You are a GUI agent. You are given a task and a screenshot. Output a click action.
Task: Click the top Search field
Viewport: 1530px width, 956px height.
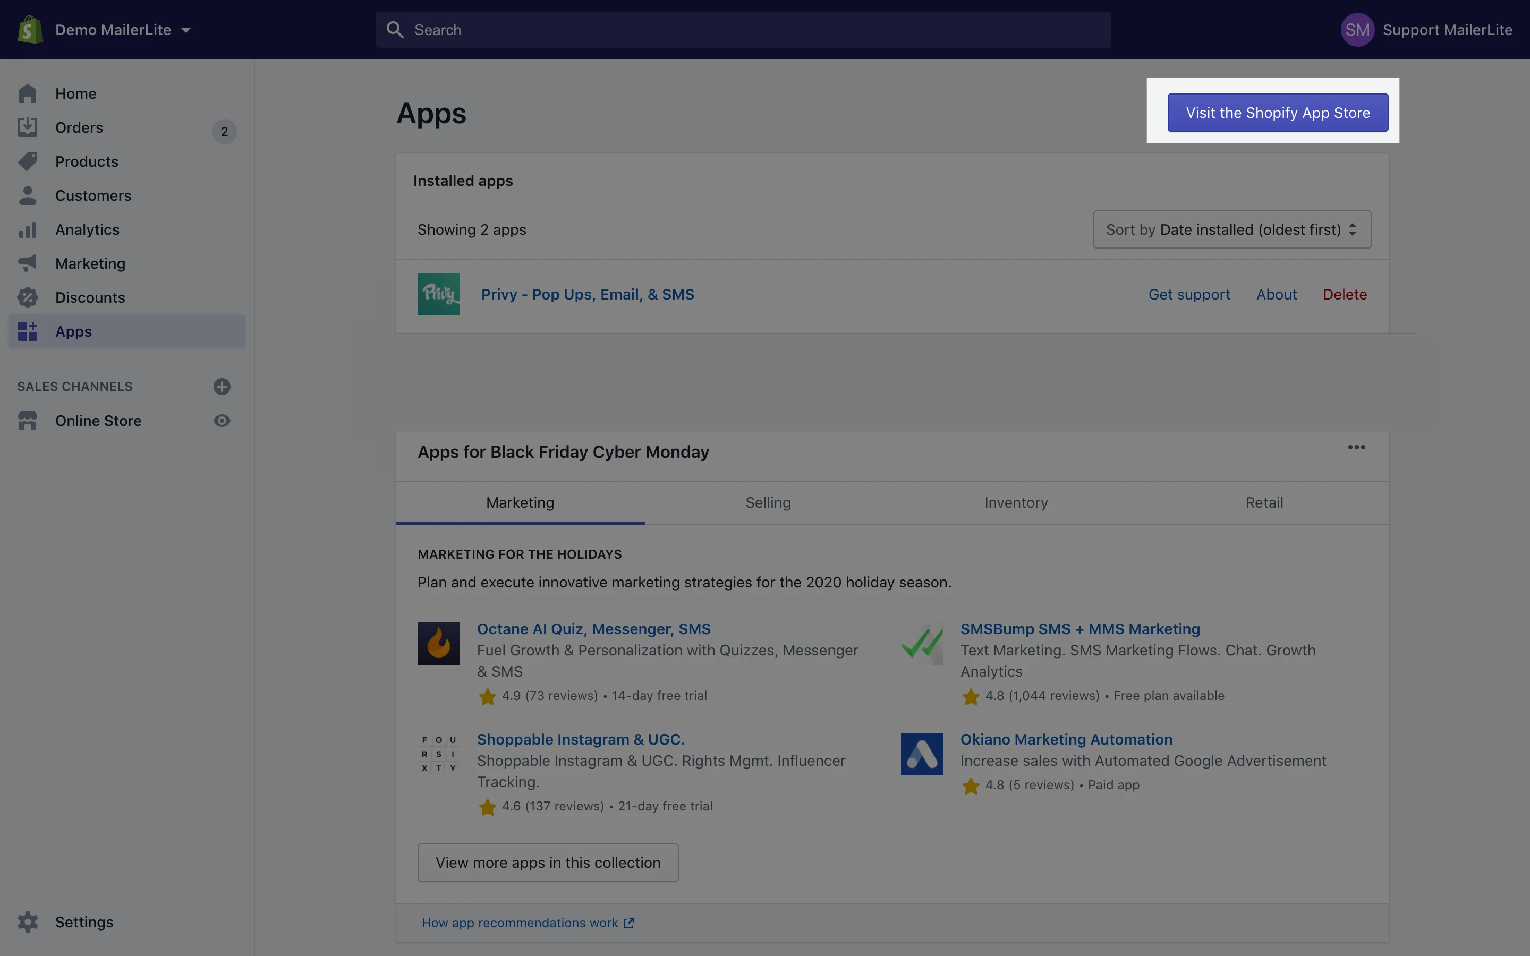click(x=743, y=30)
